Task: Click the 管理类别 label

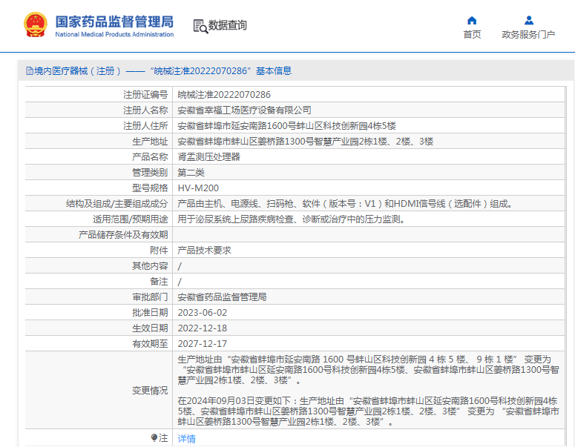Action: [x=150, y=172]
